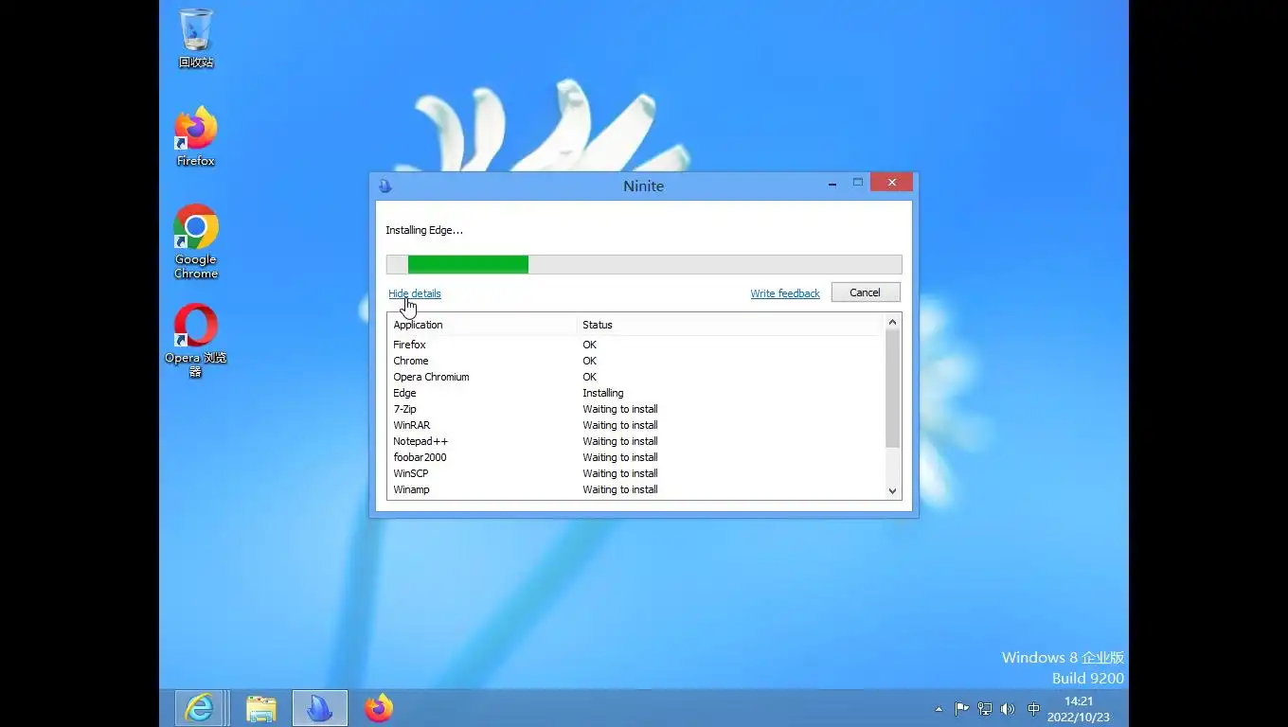Screen dimensions: 1288x727
Task: Maximize the Ninite window
Action: (858, 183)
